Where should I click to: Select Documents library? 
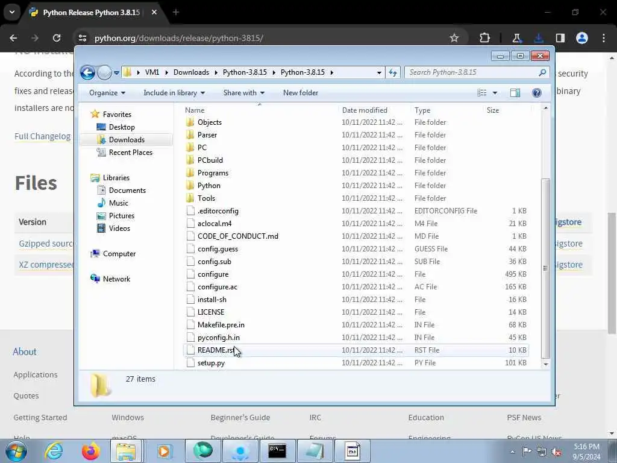pyautogui.click(x=127, y=191)
